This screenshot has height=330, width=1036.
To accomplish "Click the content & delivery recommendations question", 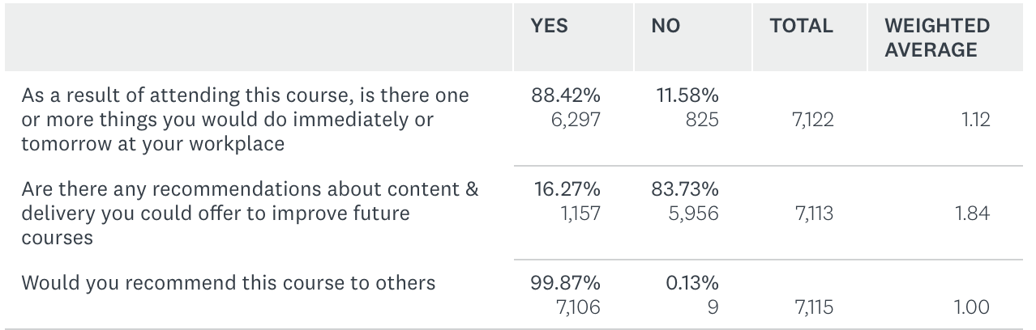I will pos(250,214).
